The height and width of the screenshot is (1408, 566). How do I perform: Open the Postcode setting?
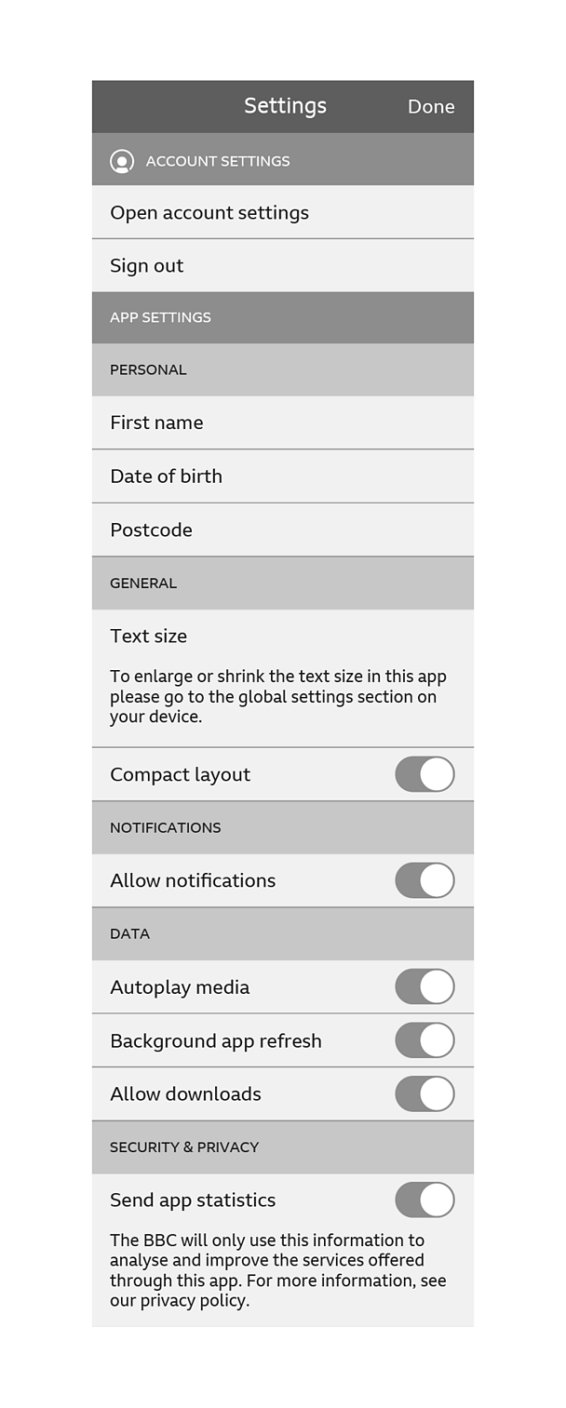[x=283, y=530]
